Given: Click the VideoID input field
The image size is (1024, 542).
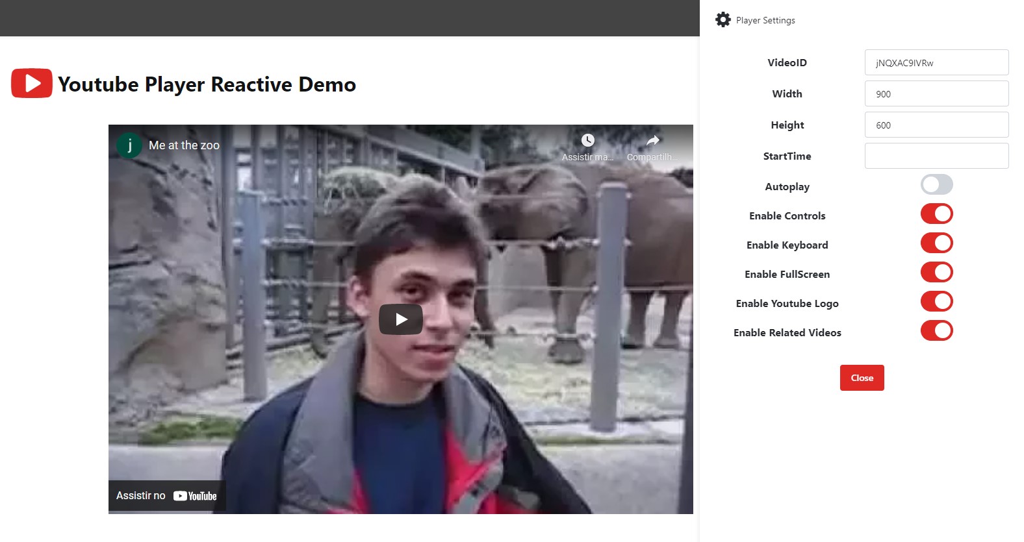Looking at the screenshot, I should tap(936, 62).
